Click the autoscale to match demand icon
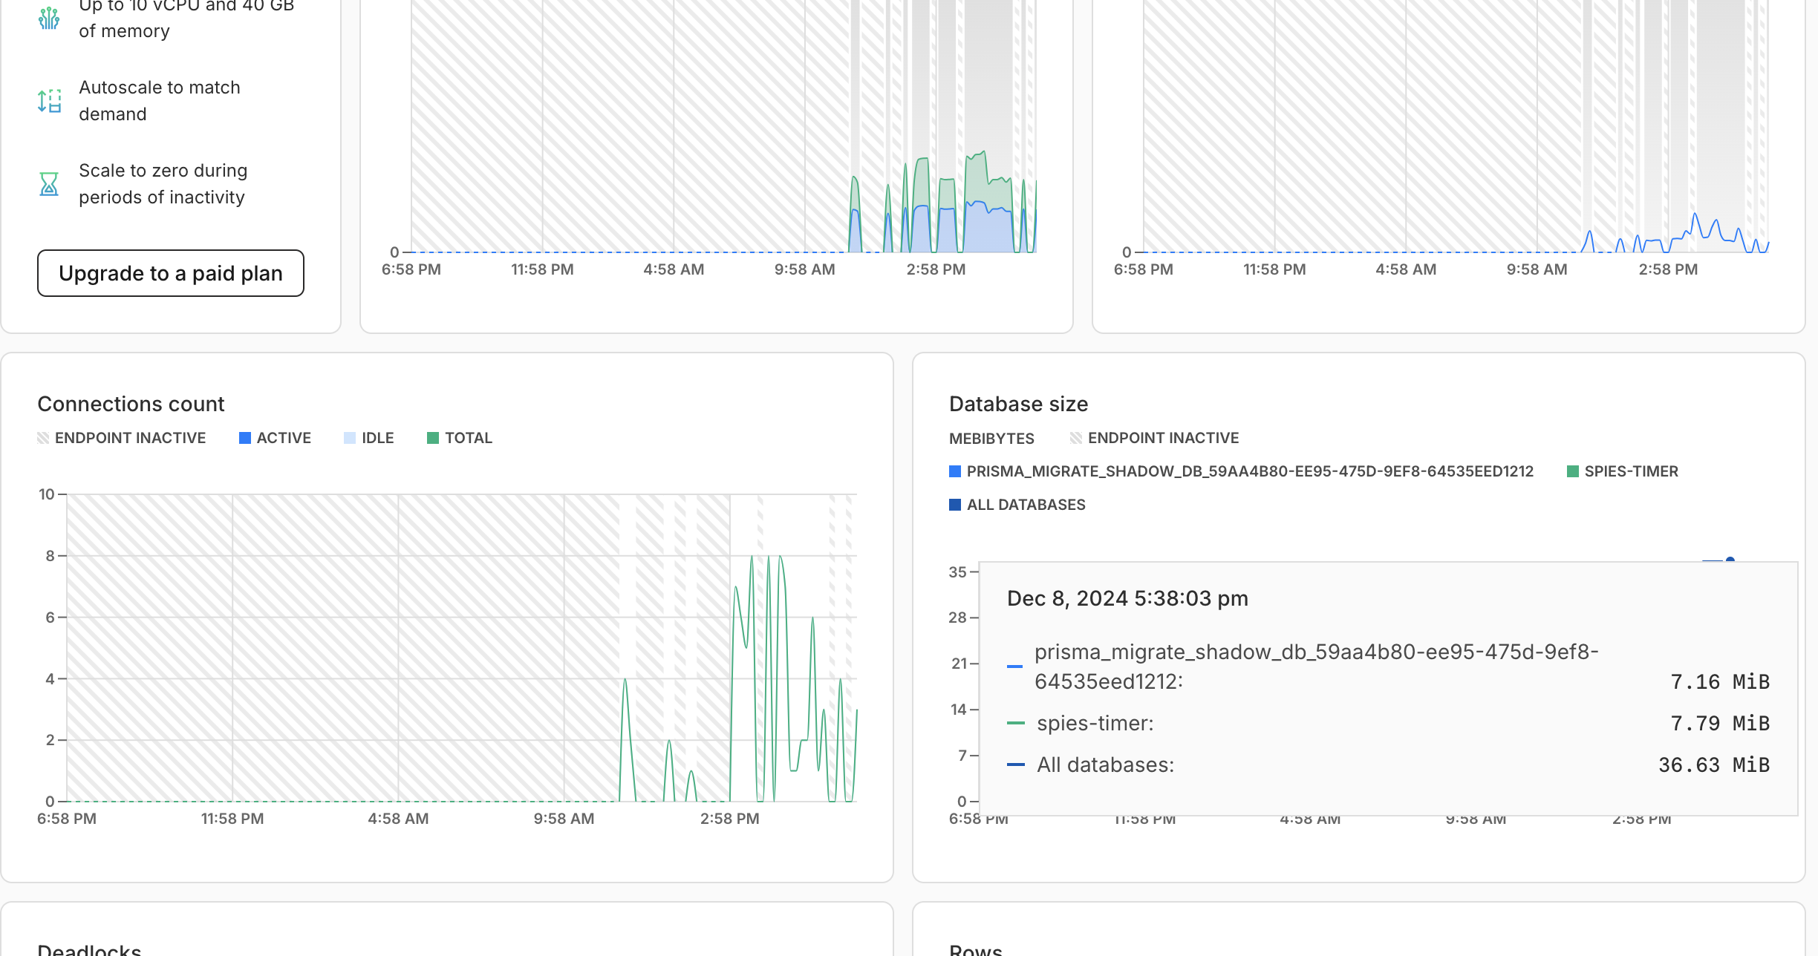Viewport: 1818px width, 956px height. 49,101
